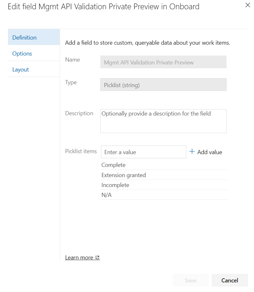Viewport: 254px width, 292px height.
Task: Switch to the Layout tab
Action: point(20,69)
